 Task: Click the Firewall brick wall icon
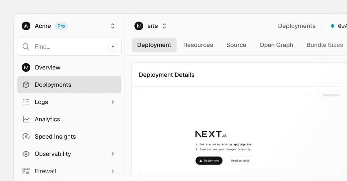click(26, 171)
